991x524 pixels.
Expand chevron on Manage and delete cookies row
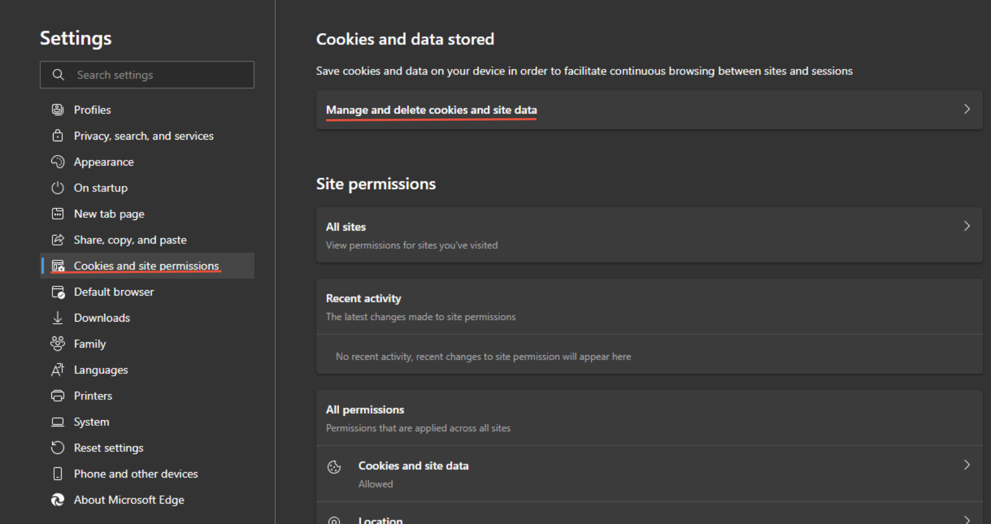[967, 109]
